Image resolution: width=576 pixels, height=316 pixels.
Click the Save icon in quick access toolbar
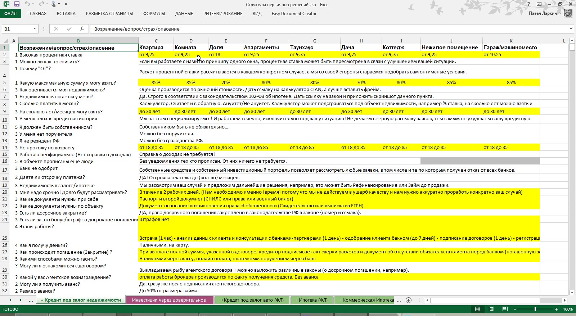tap(17, 4)
